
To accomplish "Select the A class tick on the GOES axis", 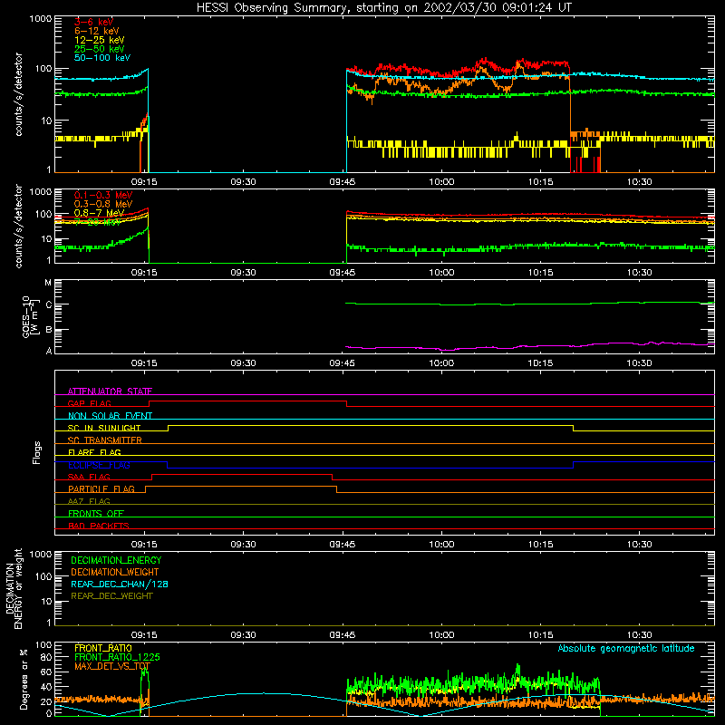I will point(49,351).
